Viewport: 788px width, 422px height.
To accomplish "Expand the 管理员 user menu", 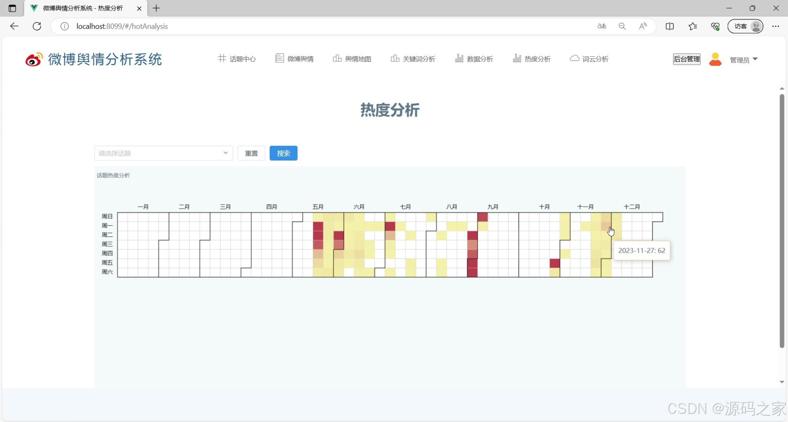I will pyautogui.click(x=743, y=60).
